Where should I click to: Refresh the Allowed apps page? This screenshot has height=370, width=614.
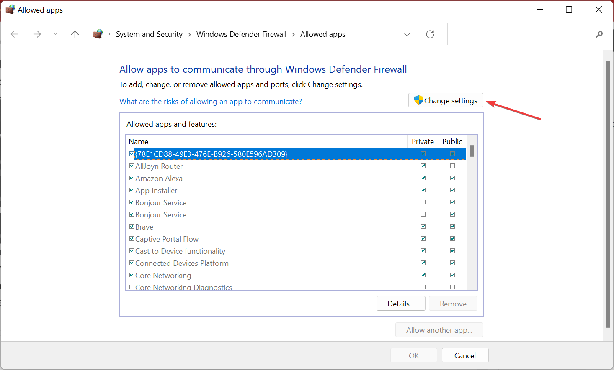(430, 34)
